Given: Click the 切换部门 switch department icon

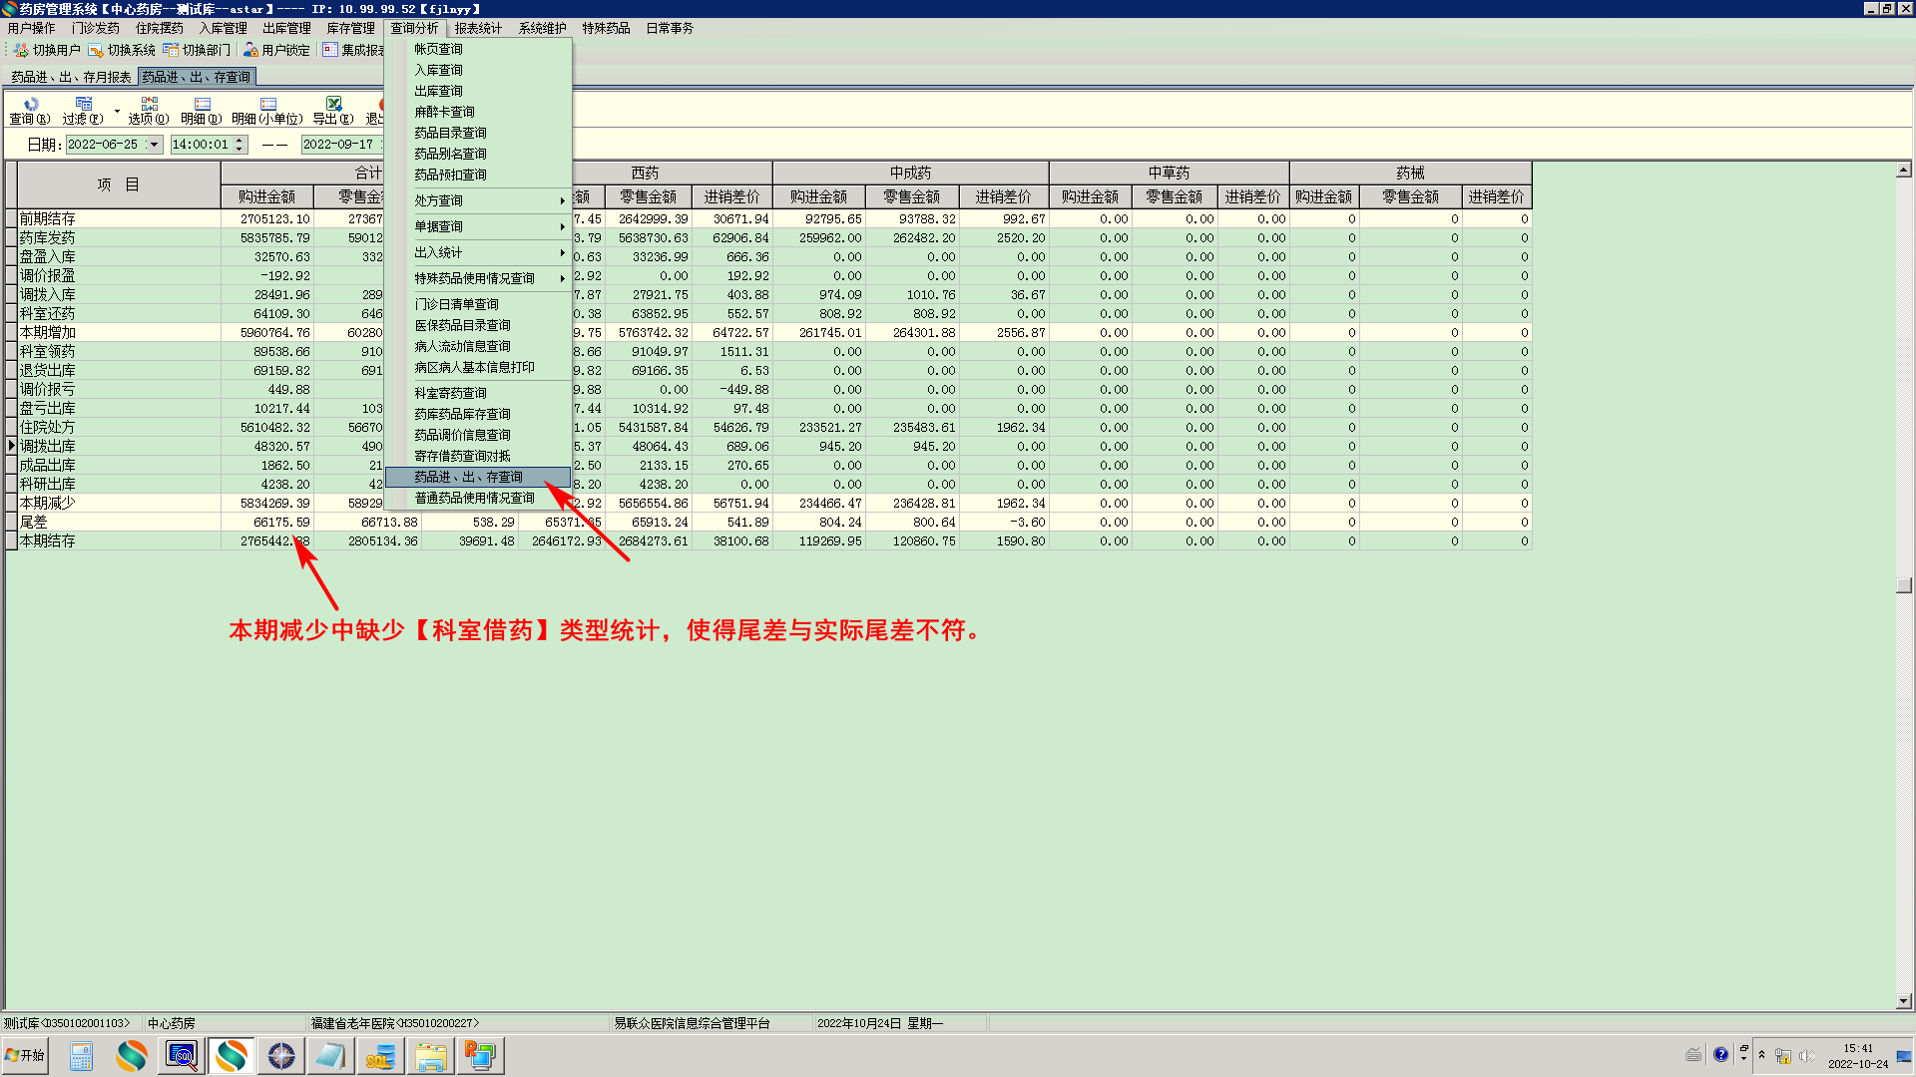Looking at the screenshot, I should 171,50.
